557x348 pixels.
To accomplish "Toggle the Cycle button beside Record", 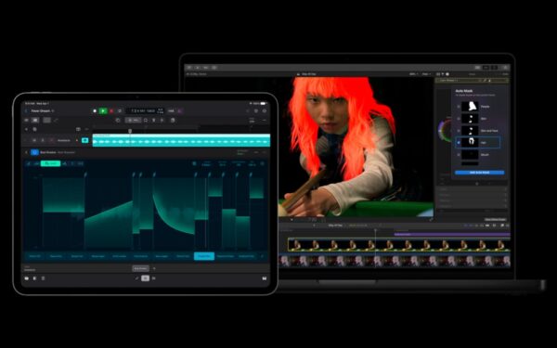I will [x=120, y=110].
